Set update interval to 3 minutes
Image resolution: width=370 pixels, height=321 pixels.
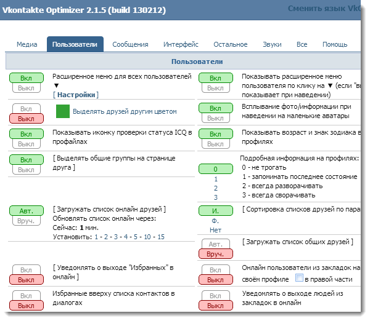tap(116, 237)
